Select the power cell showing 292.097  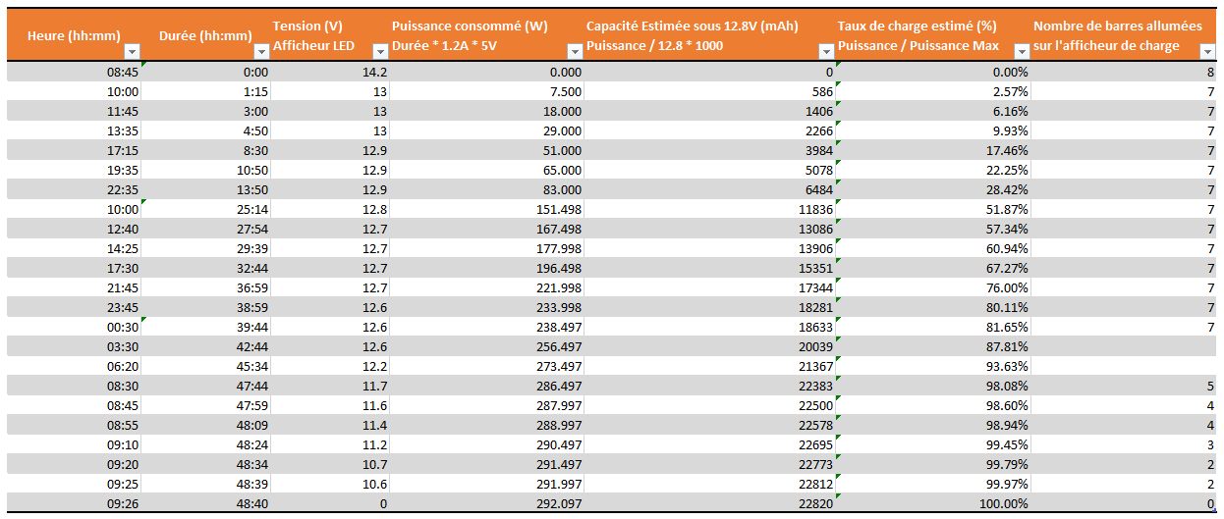(487, 503)
